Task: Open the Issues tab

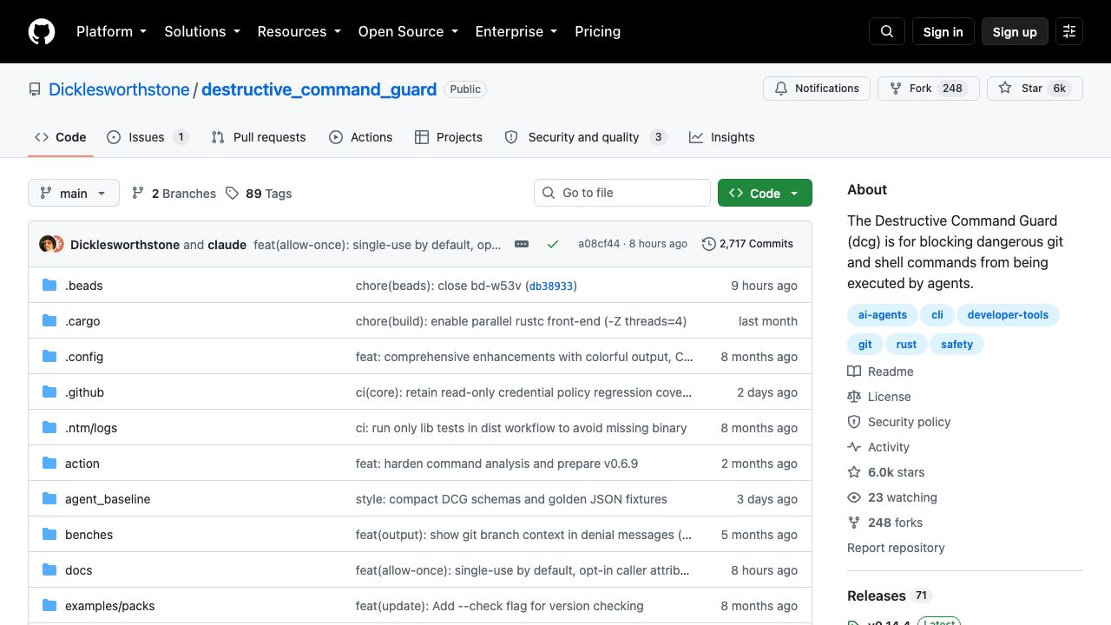Action: pyautogui.click(x=148, y=137)
